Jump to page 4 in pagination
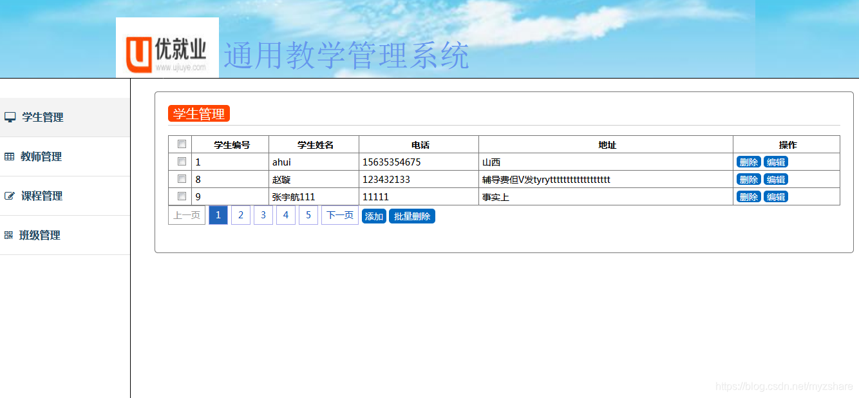 click(286, 215)
